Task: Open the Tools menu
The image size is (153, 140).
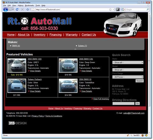Action: point(38,5)
